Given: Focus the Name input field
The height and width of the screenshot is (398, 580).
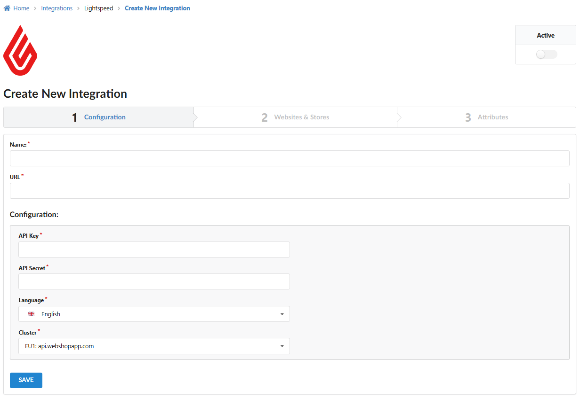Looking at the screenshot, I should coord(290,158).
